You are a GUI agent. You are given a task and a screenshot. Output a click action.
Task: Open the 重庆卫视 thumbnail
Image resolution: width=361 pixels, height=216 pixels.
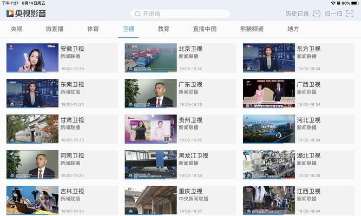tap(151, 200)
